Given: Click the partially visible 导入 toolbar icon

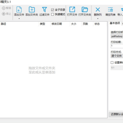Looking at the screenshot, I should click(x=122, y=10).
